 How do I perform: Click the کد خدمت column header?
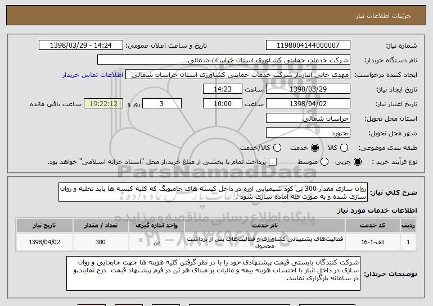[x=372, y=226]
